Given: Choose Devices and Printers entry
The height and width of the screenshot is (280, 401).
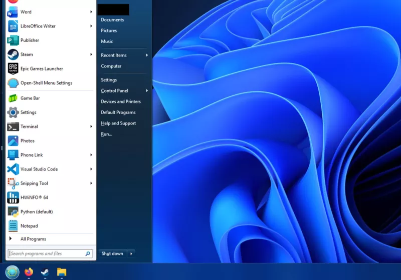Looking at the screenshot, I should [121, 101].
